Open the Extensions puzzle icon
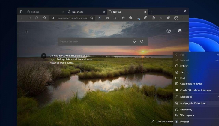This screenshot has width=219, height=126. click(115, 18)
